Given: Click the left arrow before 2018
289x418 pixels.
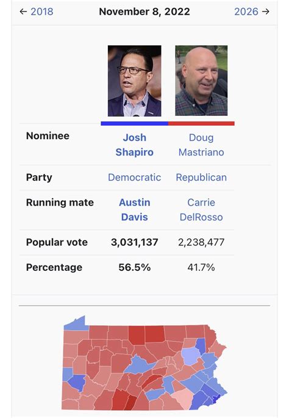Looking at the screenshot, I should pos(23,12).
